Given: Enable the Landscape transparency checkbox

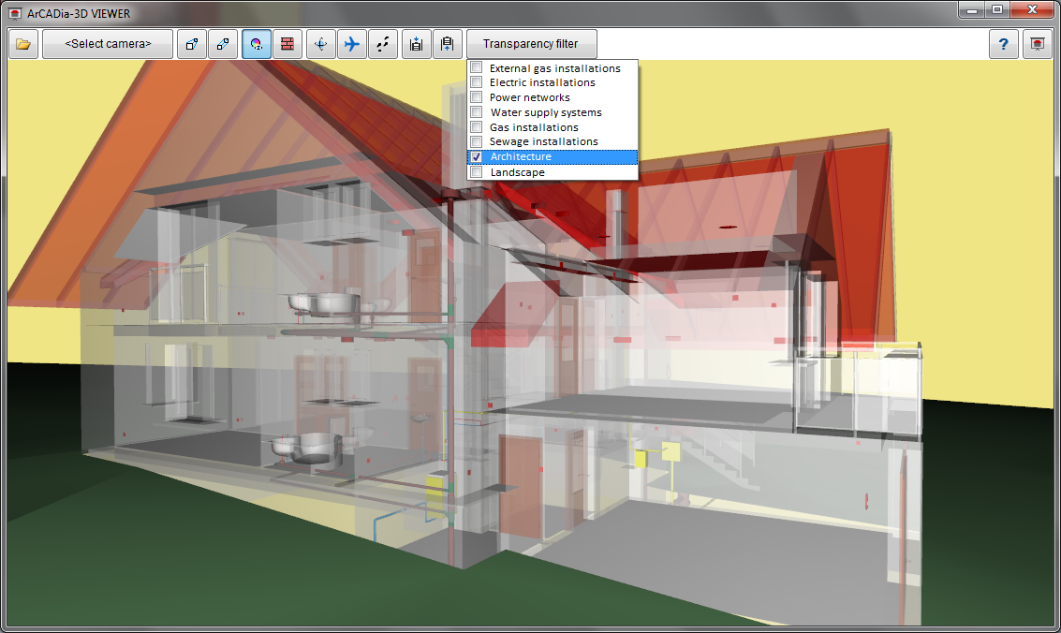Looking at the screenshot, I should (x=477, y=172).
